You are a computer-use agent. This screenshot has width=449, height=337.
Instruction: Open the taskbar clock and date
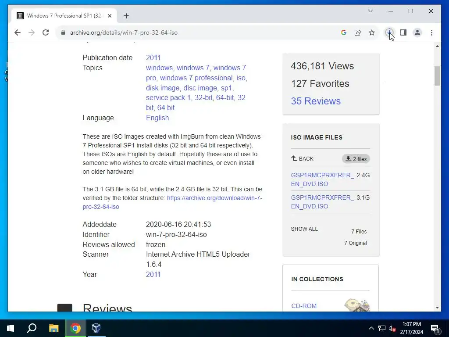click(x=411, y=328)
